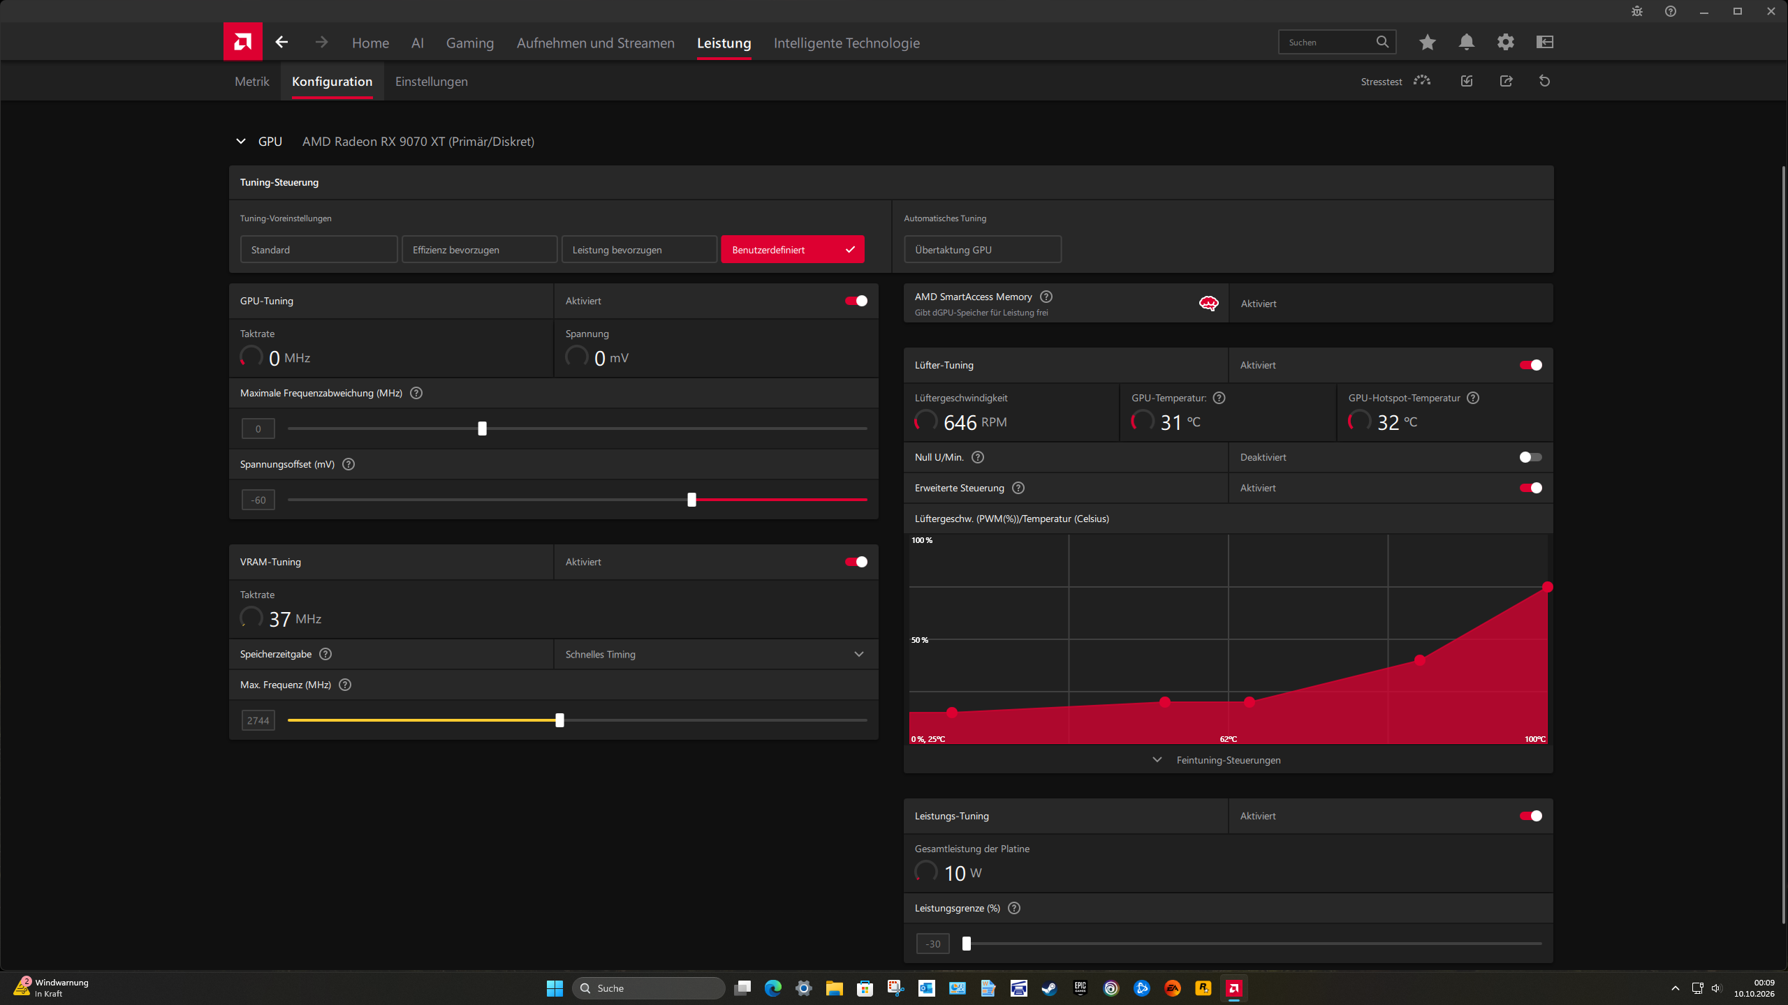Screen dimensions: 1788x1005
Task: Click help icon beside Leistungsgrenze (%)
Action: tap(1014, 908)
